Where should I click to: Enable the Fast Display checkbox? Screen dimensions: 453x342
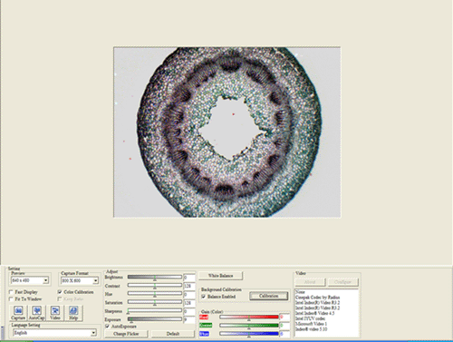[11, 292]
